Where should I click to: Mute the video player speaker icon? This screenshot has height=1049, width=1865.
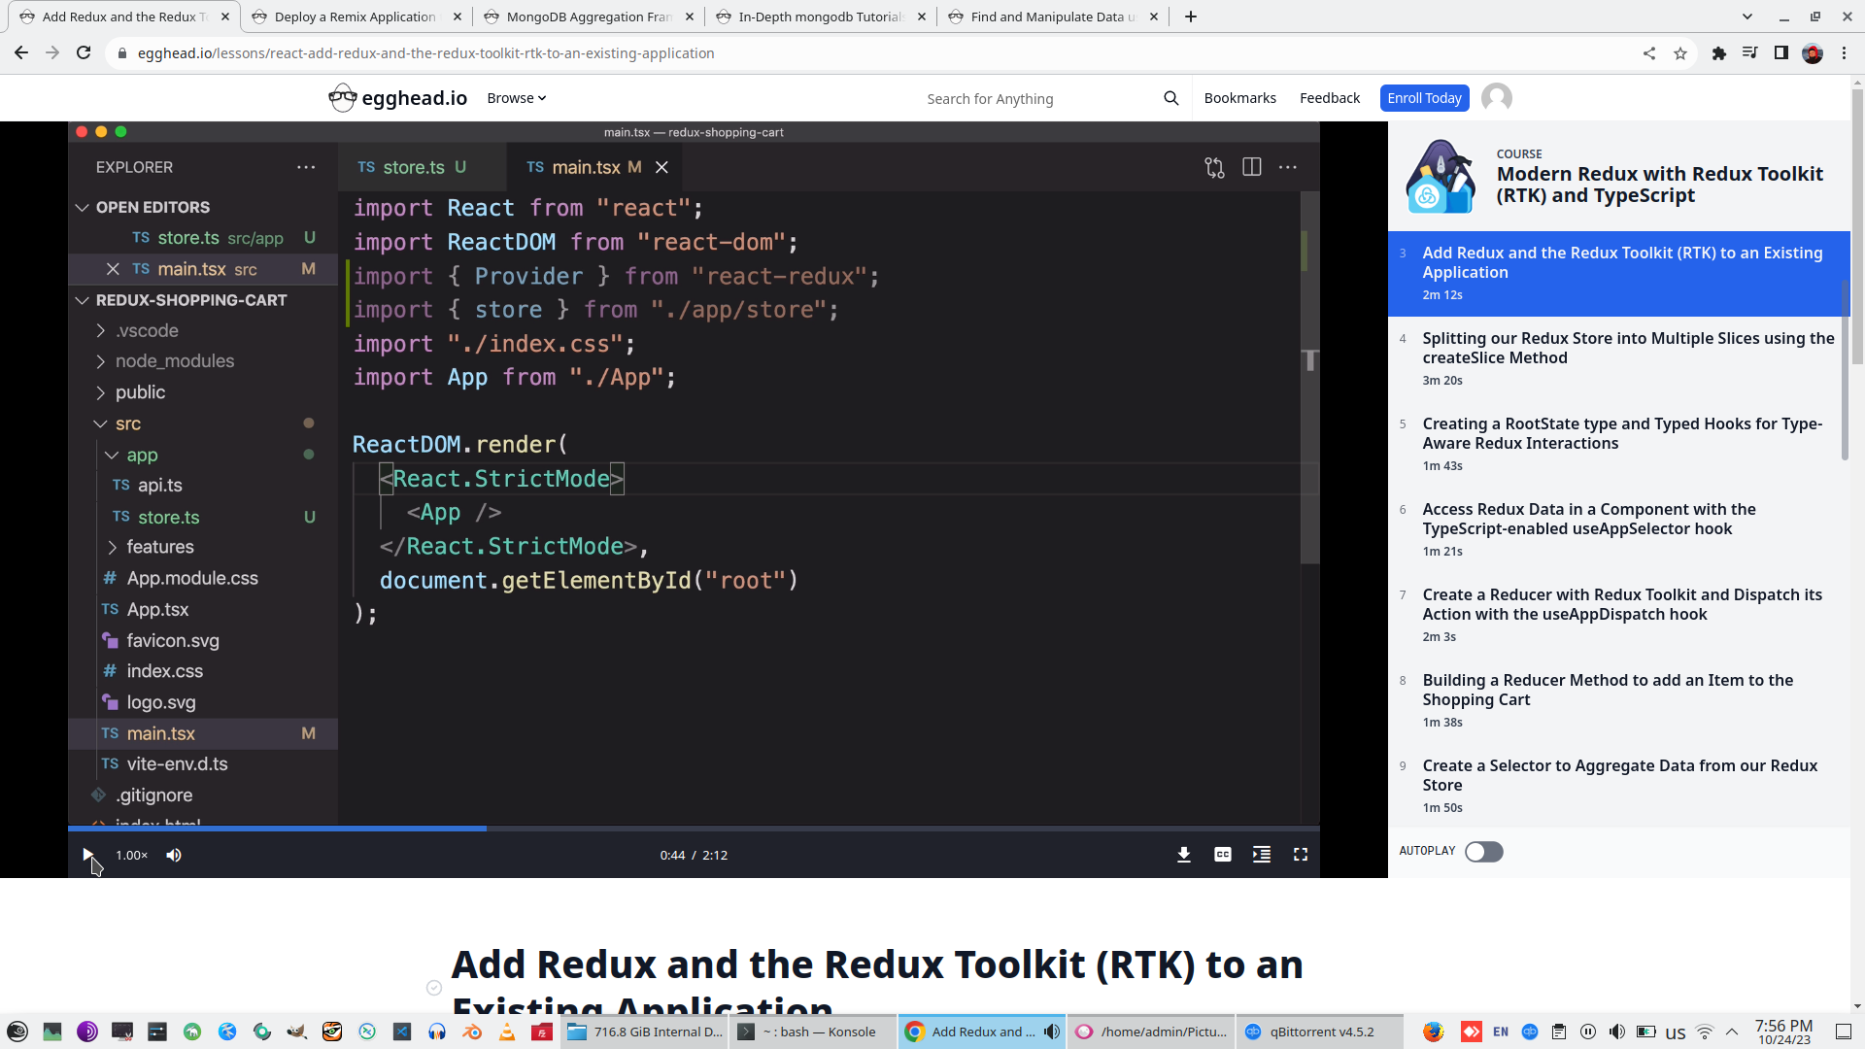pos(174,855)
